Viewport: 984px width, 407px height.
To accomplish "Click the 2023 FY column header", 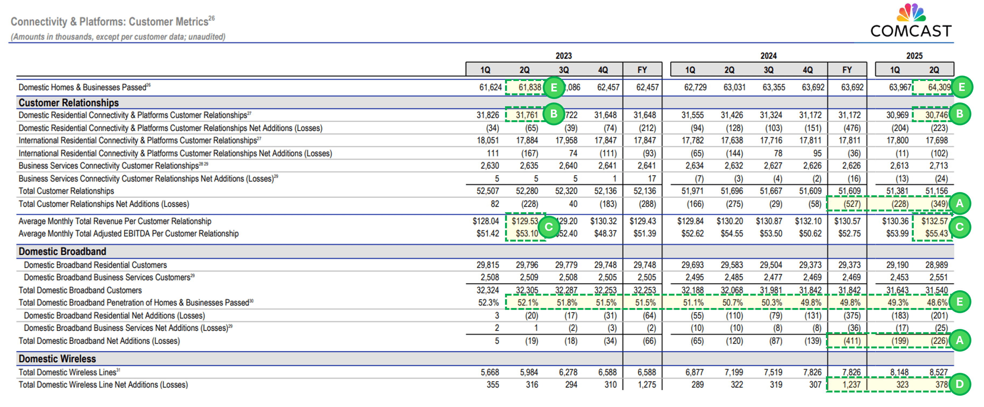I will point(643,69).
